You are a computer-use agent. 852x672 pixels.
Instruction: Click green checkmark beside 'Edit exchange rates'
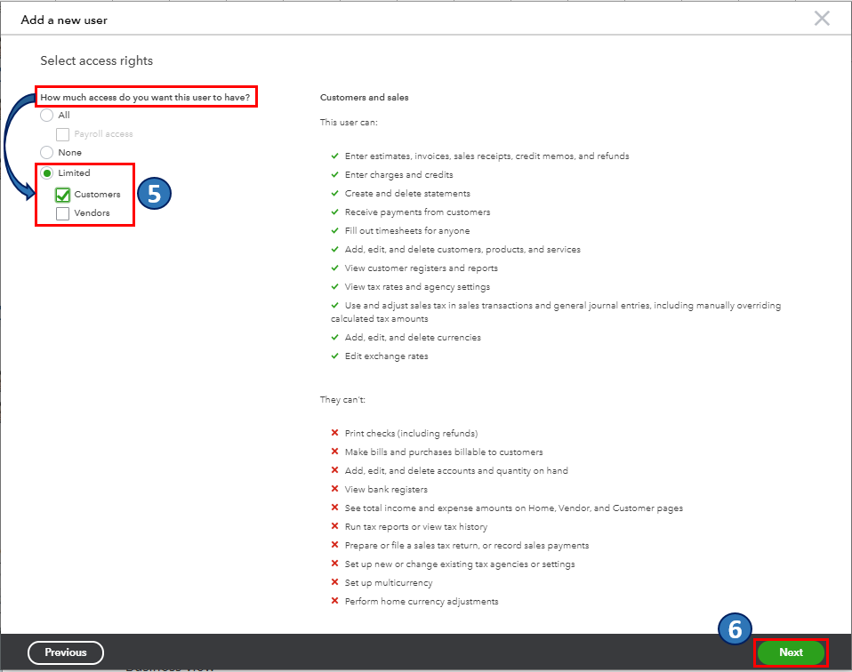pyautogui.click(x=334, y=356)
